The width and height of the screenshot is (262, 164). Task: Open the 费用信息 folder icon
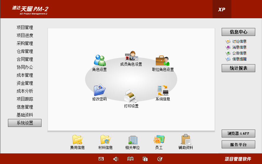[77, 140]
